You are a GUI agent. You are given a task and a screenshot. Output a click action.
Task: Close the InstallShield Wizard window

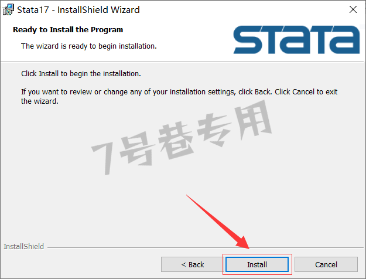353,9
